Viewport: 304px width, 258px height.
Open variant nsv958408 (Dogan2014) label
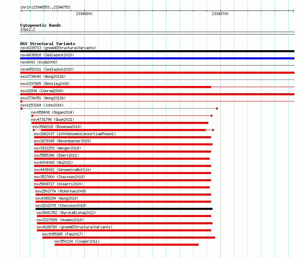[53, 112]
